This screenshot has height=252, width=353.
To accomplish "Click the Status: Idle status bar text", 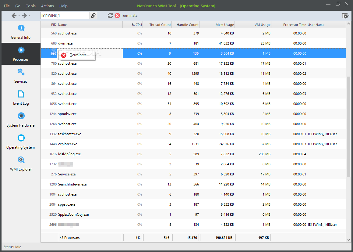I will coord(12,247).
